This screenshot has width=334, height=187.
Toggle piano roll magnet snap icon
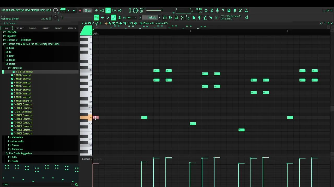[90, 23]
